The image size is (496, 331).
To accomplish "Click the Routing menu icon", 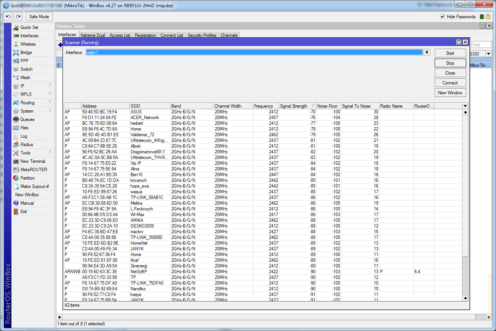I will [x=16, y=103].
